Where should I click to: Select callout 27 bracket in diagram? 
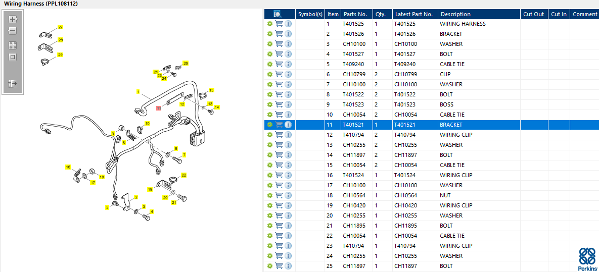[60, 27]
